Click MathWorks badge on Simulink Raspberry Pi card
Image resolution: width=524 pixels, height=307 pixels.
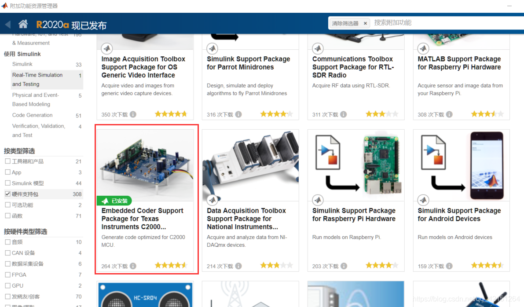coord(318,200)
